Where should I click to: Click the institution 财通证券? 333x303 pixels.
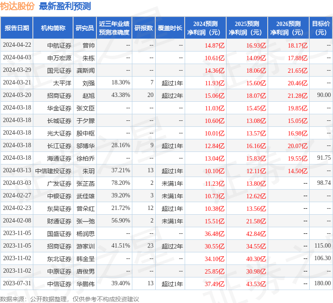(x=59, y=221)
